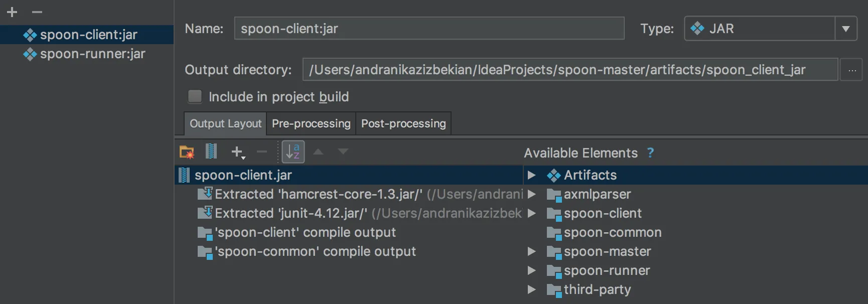Image resolution: width=868 pixels, height=304 pixels.
Task: Open the Type JAR dropdown
Action: (x=845, y=29)
